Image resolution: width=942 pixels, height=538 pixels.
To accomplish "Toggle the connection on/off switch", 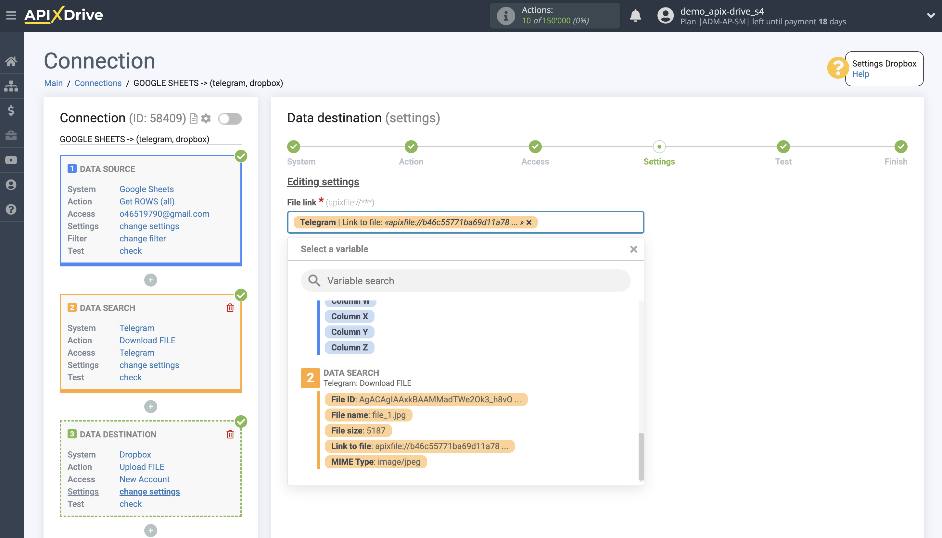I will point(230,118).
